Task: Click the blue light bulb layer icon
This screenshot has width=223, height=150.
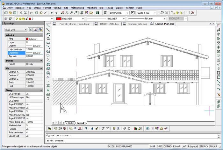Action: (x=86, y=129)
